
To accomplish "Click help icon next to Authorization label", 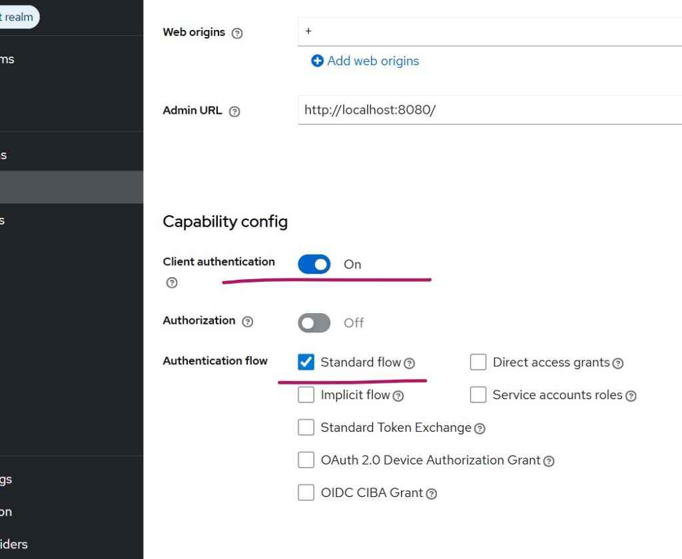I will [x=248, y=322].
